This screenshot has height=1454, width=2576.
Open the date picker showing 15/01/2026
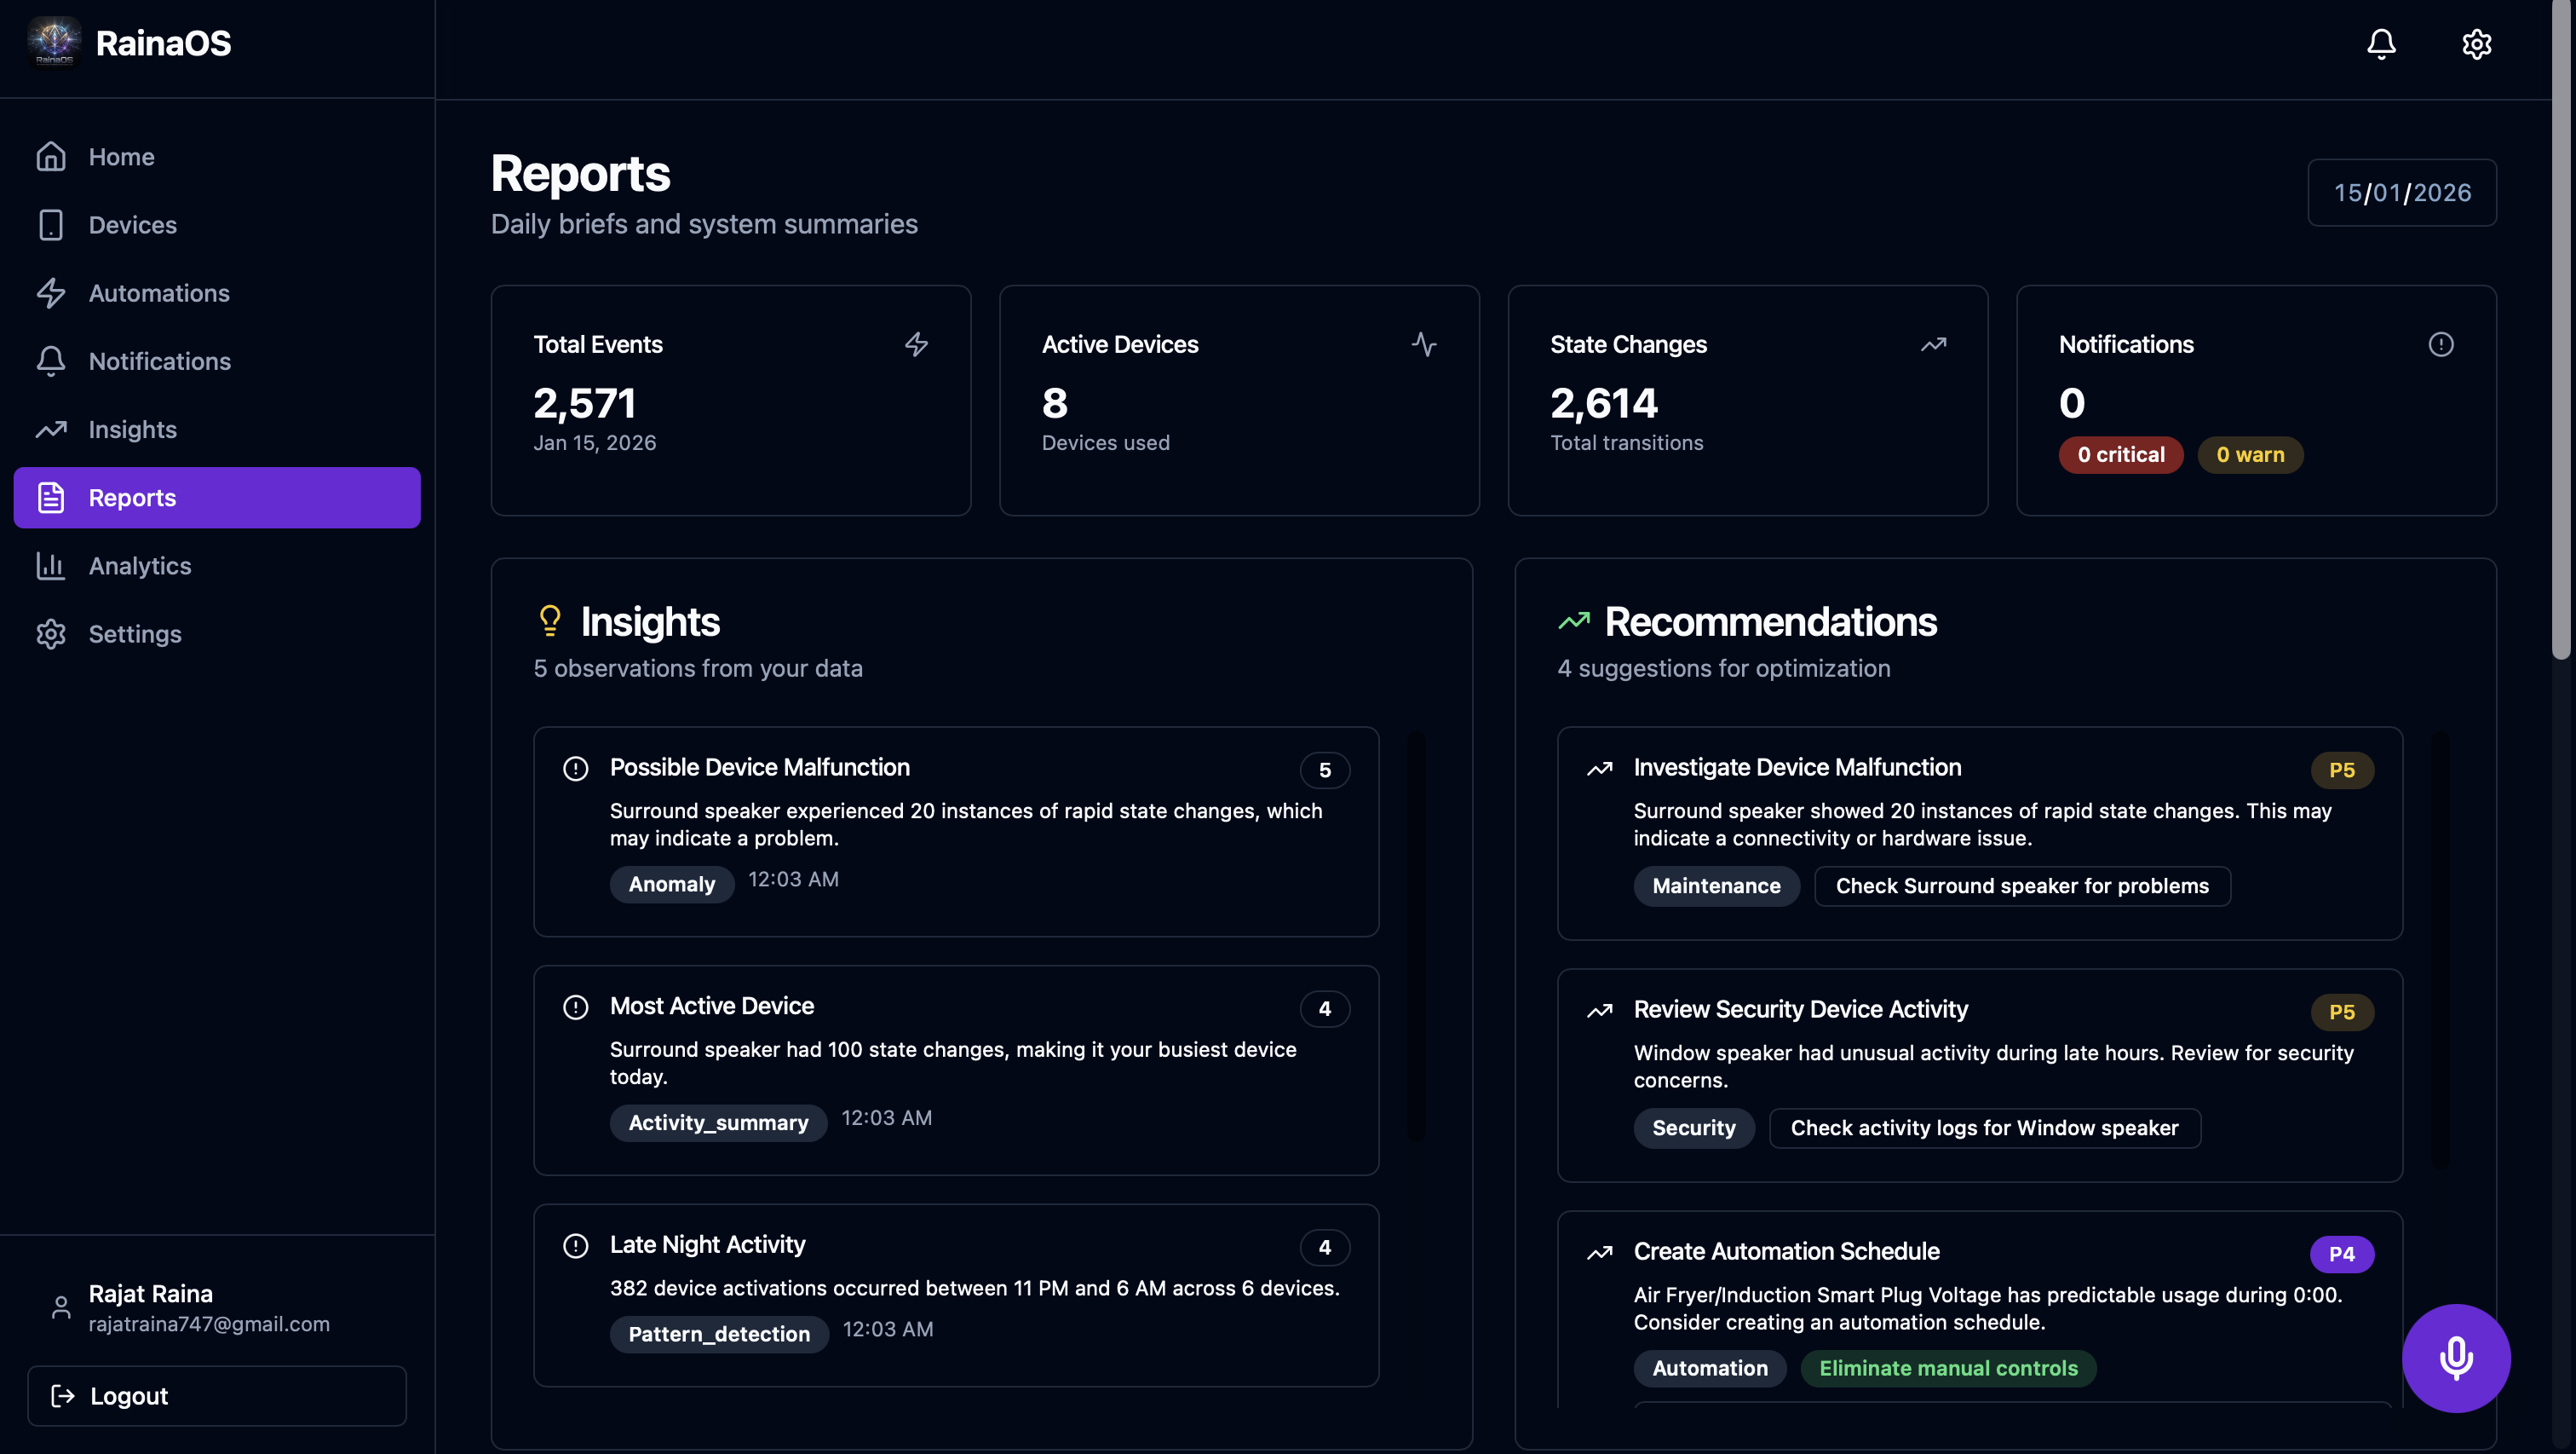(2401, 192)
